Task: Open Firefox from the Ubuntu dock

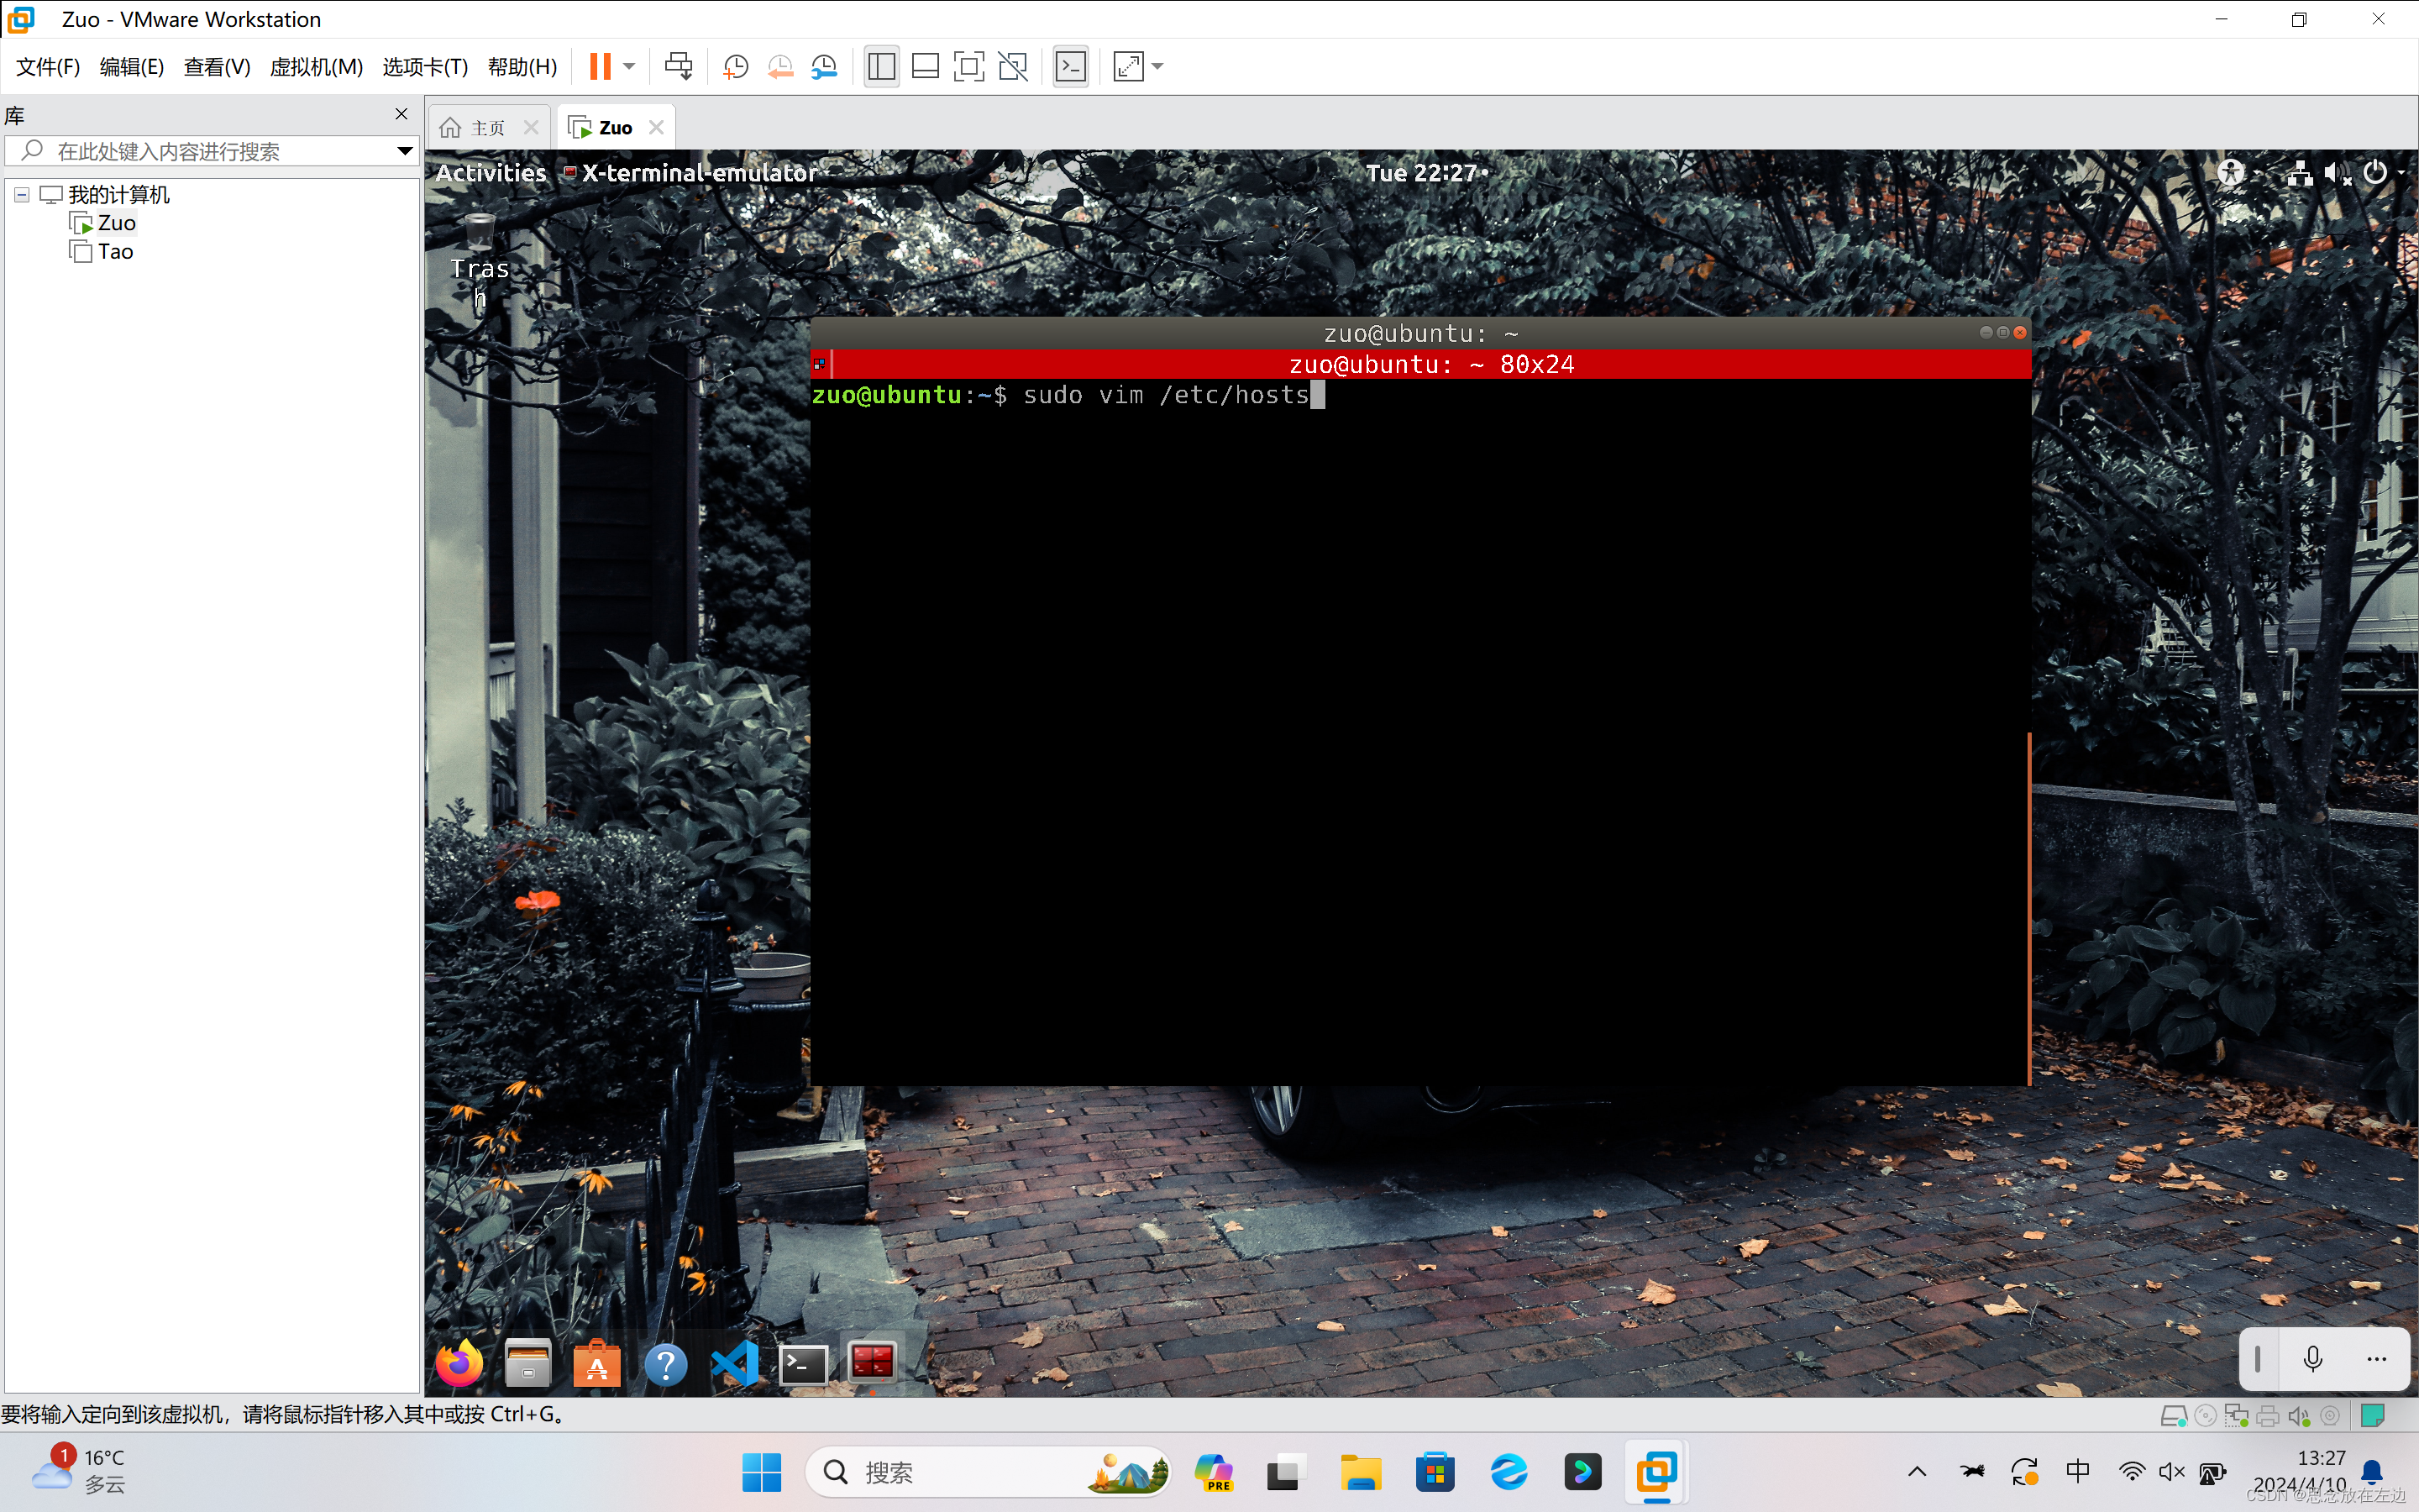Action: pyautogui.click(x=459, y=1364)
